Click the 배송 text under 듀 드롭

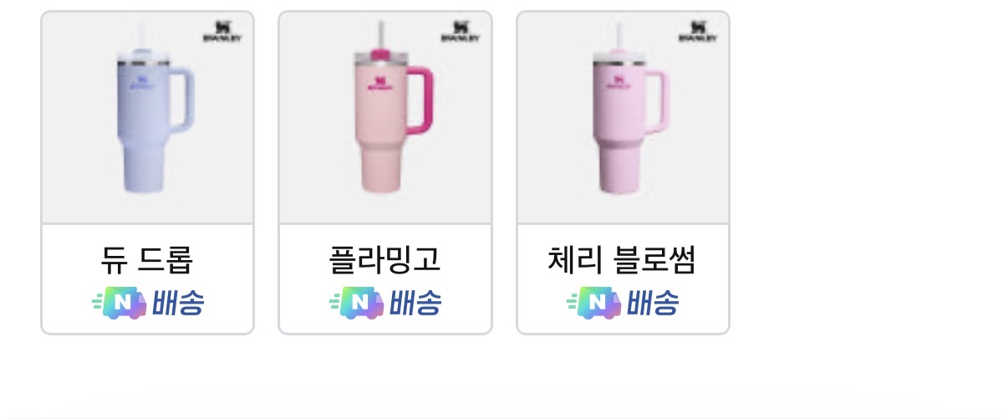(178, 303)
